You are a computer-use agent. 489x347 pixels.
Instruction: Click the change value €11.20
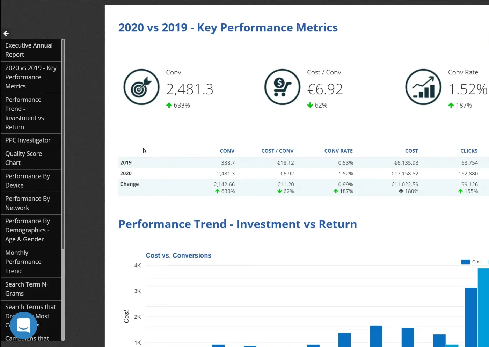[286, 184]
